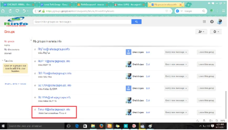Click the Groups heading link
This screenshot has width=228, height=130.
tap(9, 32)
